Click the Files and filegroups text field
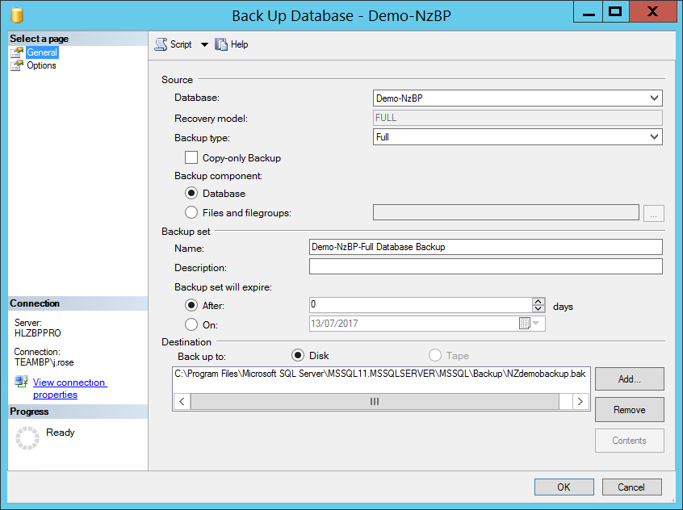Screen dimensions: 683x510 505,212
